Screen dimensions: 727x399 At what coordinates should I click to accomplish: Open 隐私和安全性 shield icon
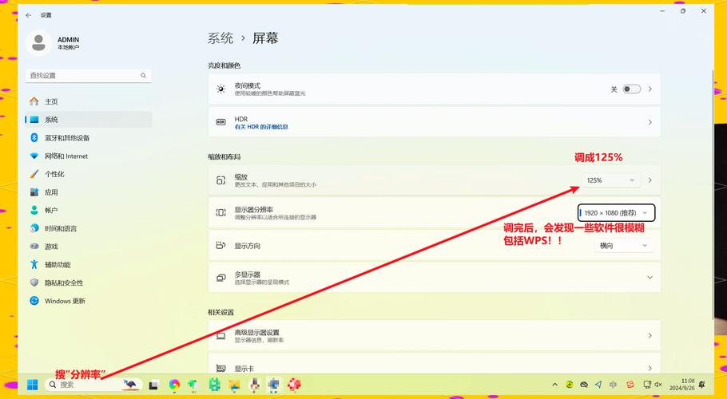(34, 282)
